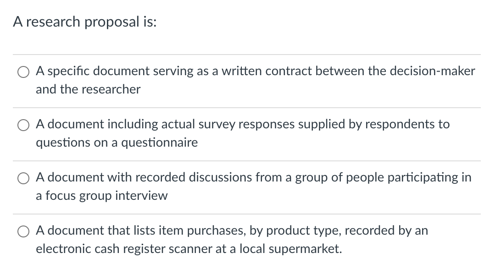490x275 pixels.
Task: Select the phrase 'written contract' in option one
Action: [267, 71]
